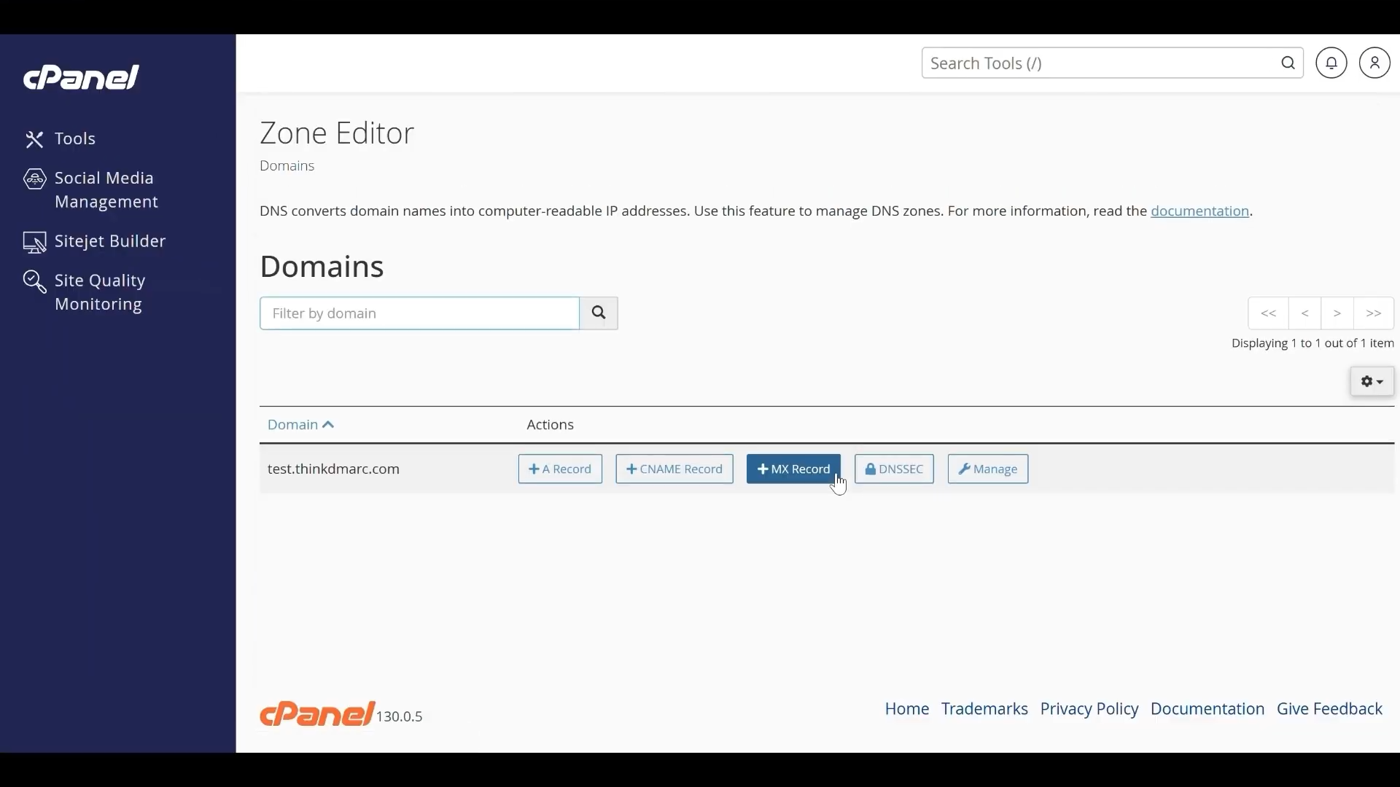Image resolution: width=1400 pixels, height=787 pixels.
Task: Click the Search Tools magnifier icon
Action: coord(1288,63)
